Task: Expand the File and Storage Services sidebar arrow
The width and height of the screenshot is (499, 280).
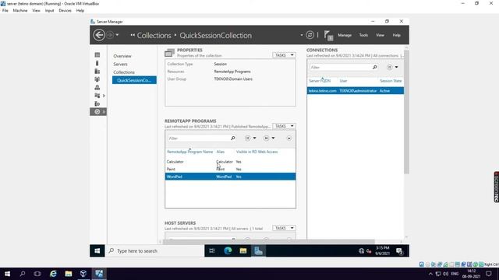Action: point(104,96)
